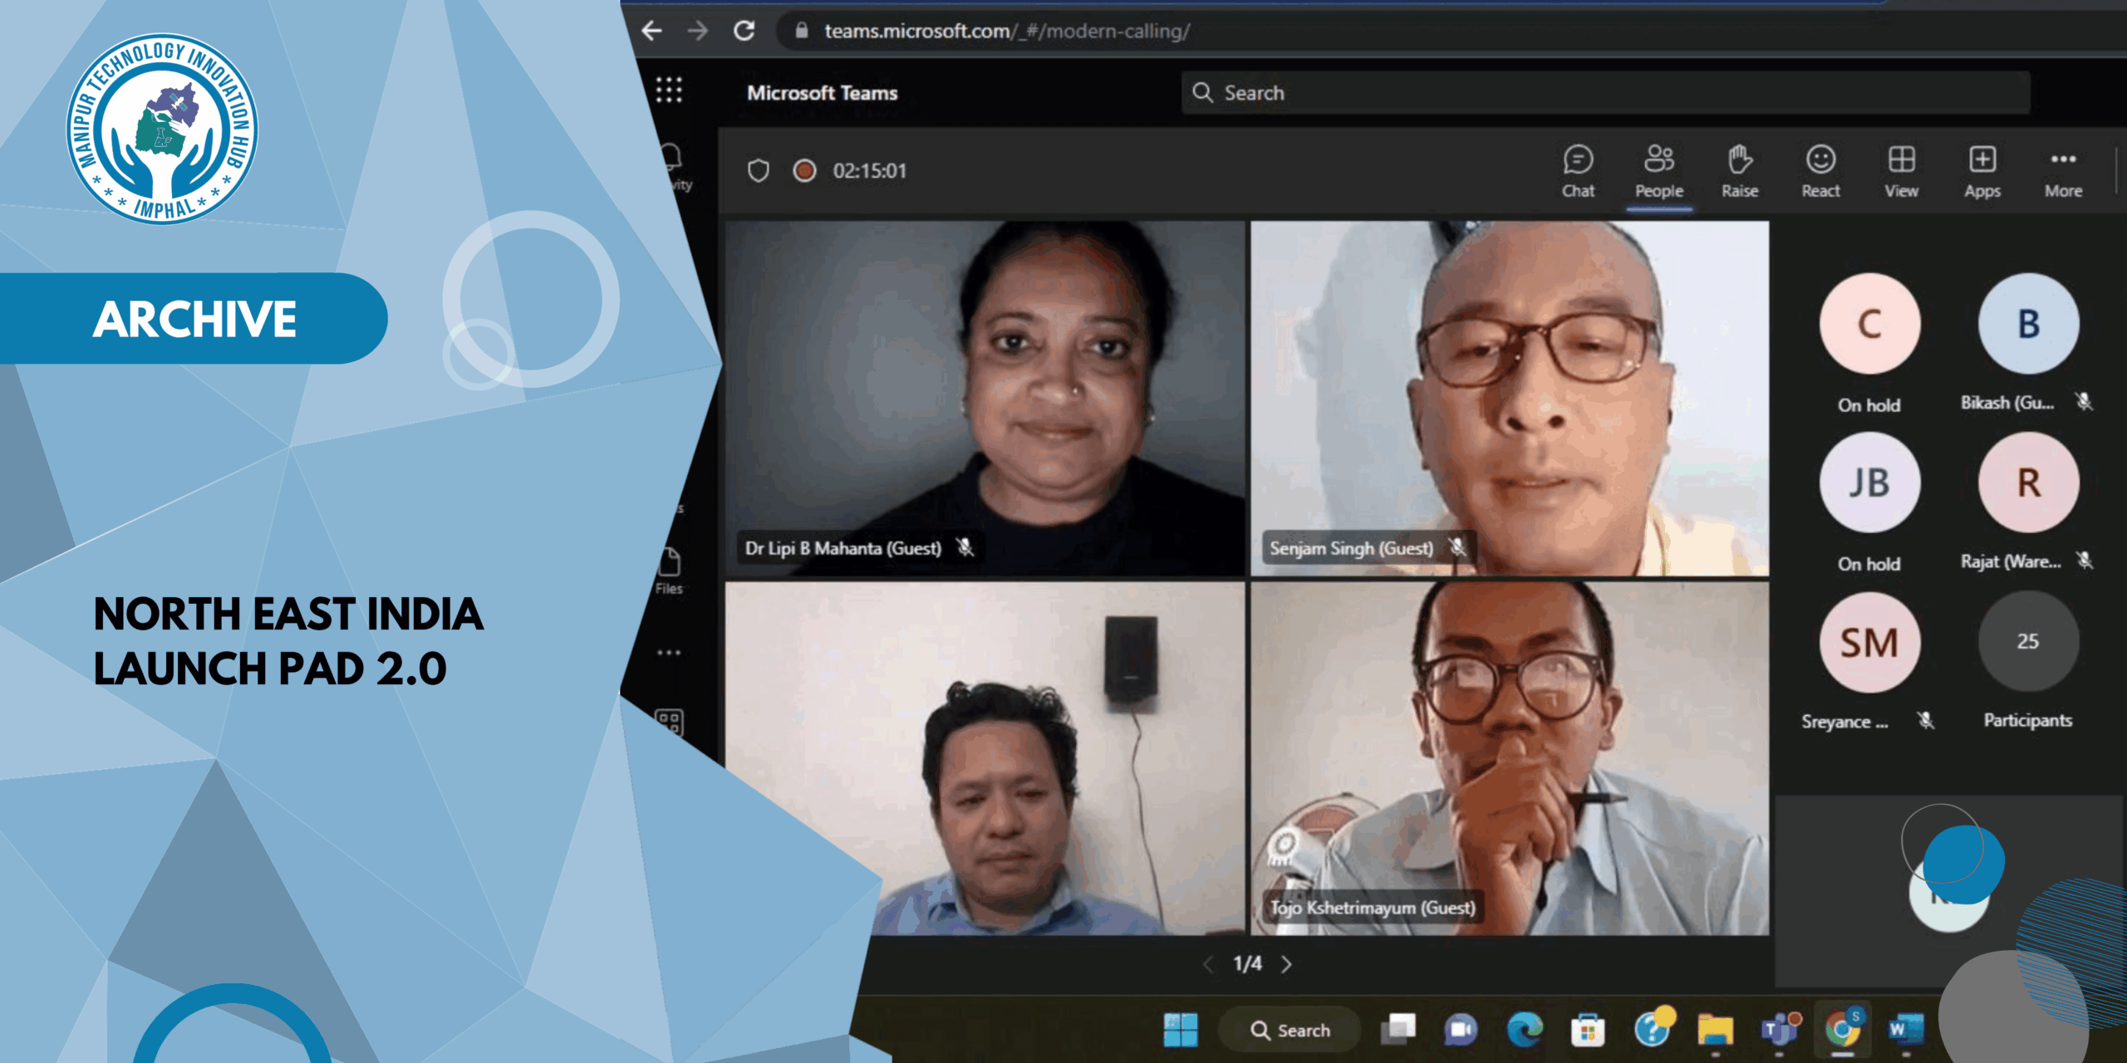Screen dimensions: 2127x1063
Task: Open the People participants panel
Action: click(1659, 172)
